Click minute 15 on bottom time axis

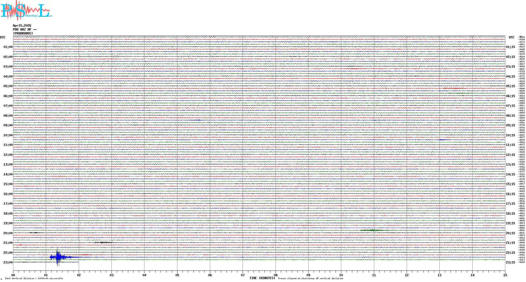[x=505, y=275]
